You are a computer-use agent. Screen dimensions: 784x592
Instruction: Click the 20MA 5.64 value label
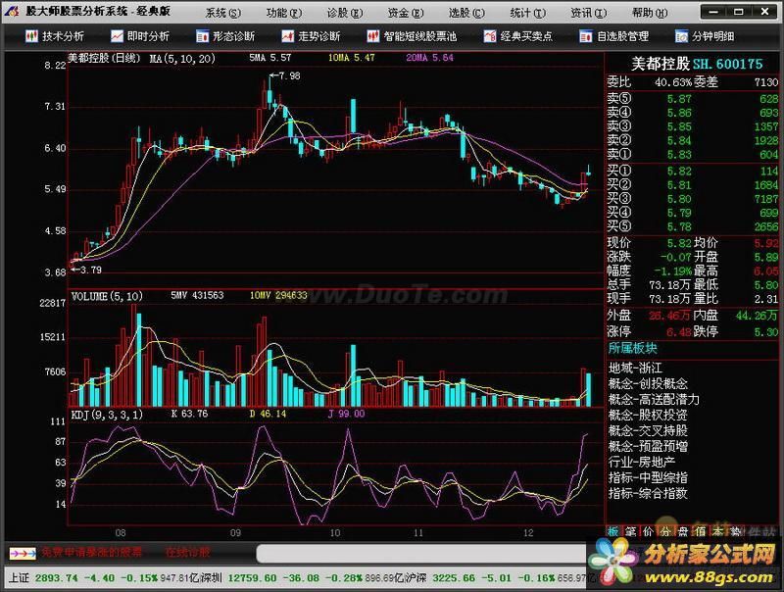tap(429, 58)
